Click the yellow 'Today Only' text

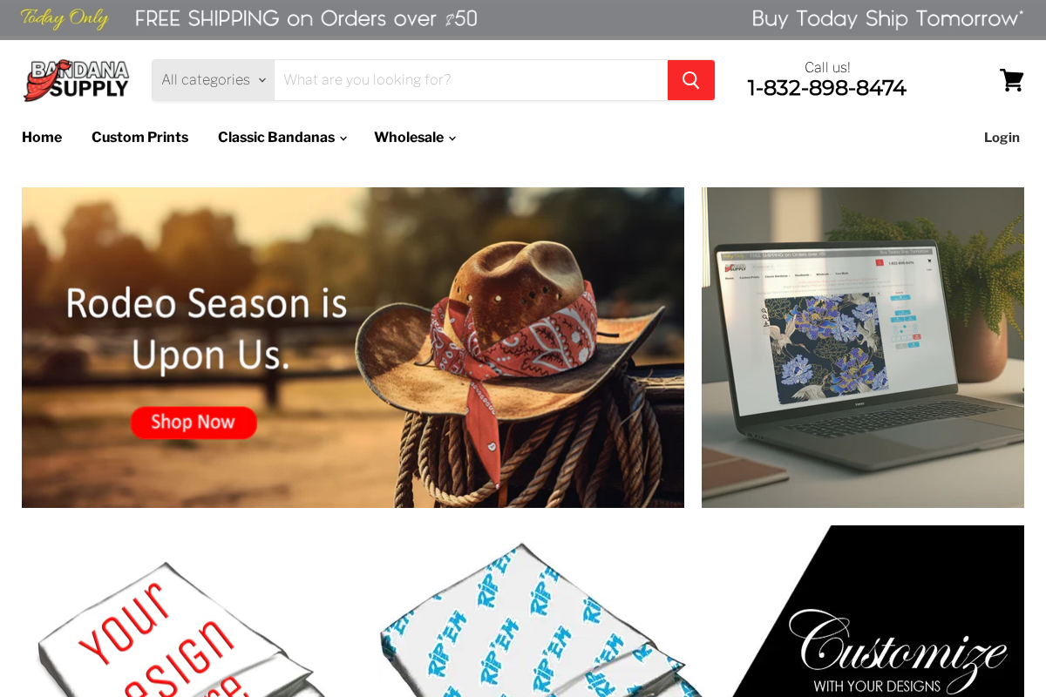(65, 18)
